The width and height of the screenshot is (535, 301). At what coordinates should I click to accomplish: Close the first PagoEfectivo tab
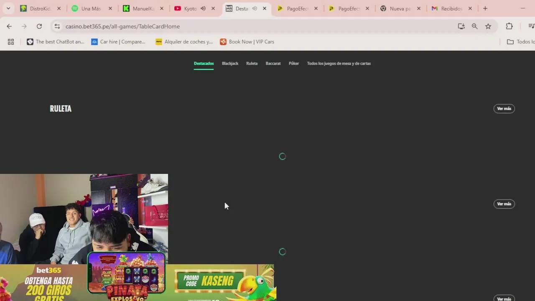316,8
